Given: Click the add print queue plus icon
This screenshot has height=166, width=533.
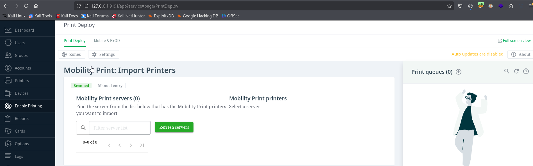Looking at the screenshot, I should tap(459, 72).
